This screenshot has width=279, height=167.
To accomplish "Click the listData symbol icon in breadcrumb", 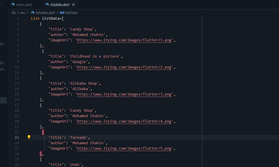I will 62,13.
